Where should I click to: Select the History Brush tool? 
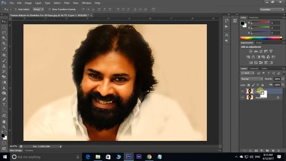4,72
